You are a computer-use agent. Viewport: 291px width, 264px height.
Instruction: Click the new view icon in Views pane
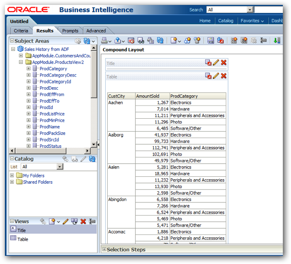[x=52, y=221]
